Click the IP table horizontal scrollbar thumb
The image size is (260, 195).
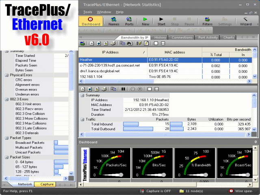point(119,81)
